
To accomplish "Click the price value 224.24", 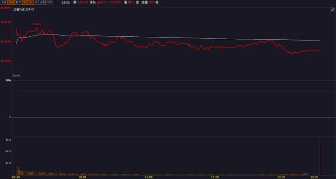I will (x=83, y=3).
